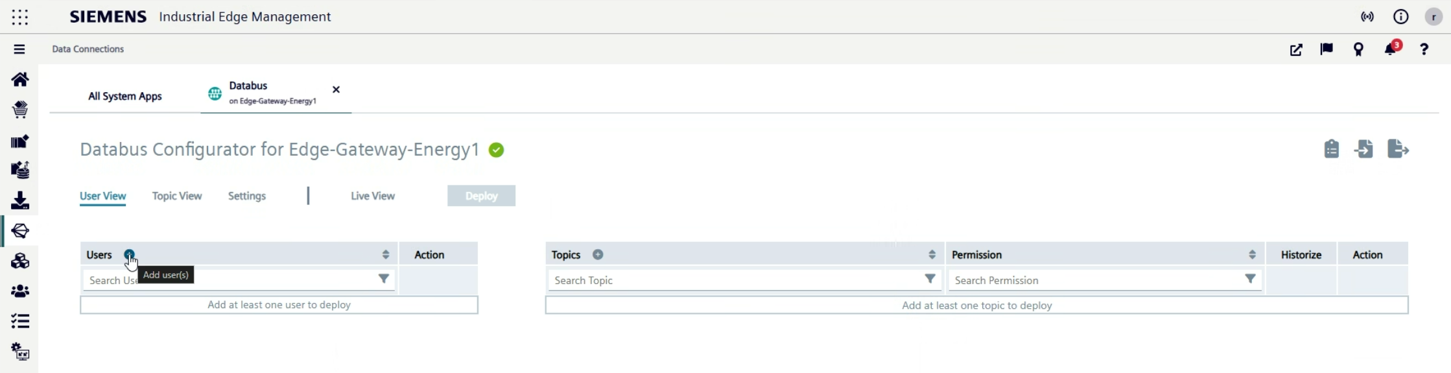1451x373 pixels.
Task: Close the Databus tab
Action: pos(336,90)
